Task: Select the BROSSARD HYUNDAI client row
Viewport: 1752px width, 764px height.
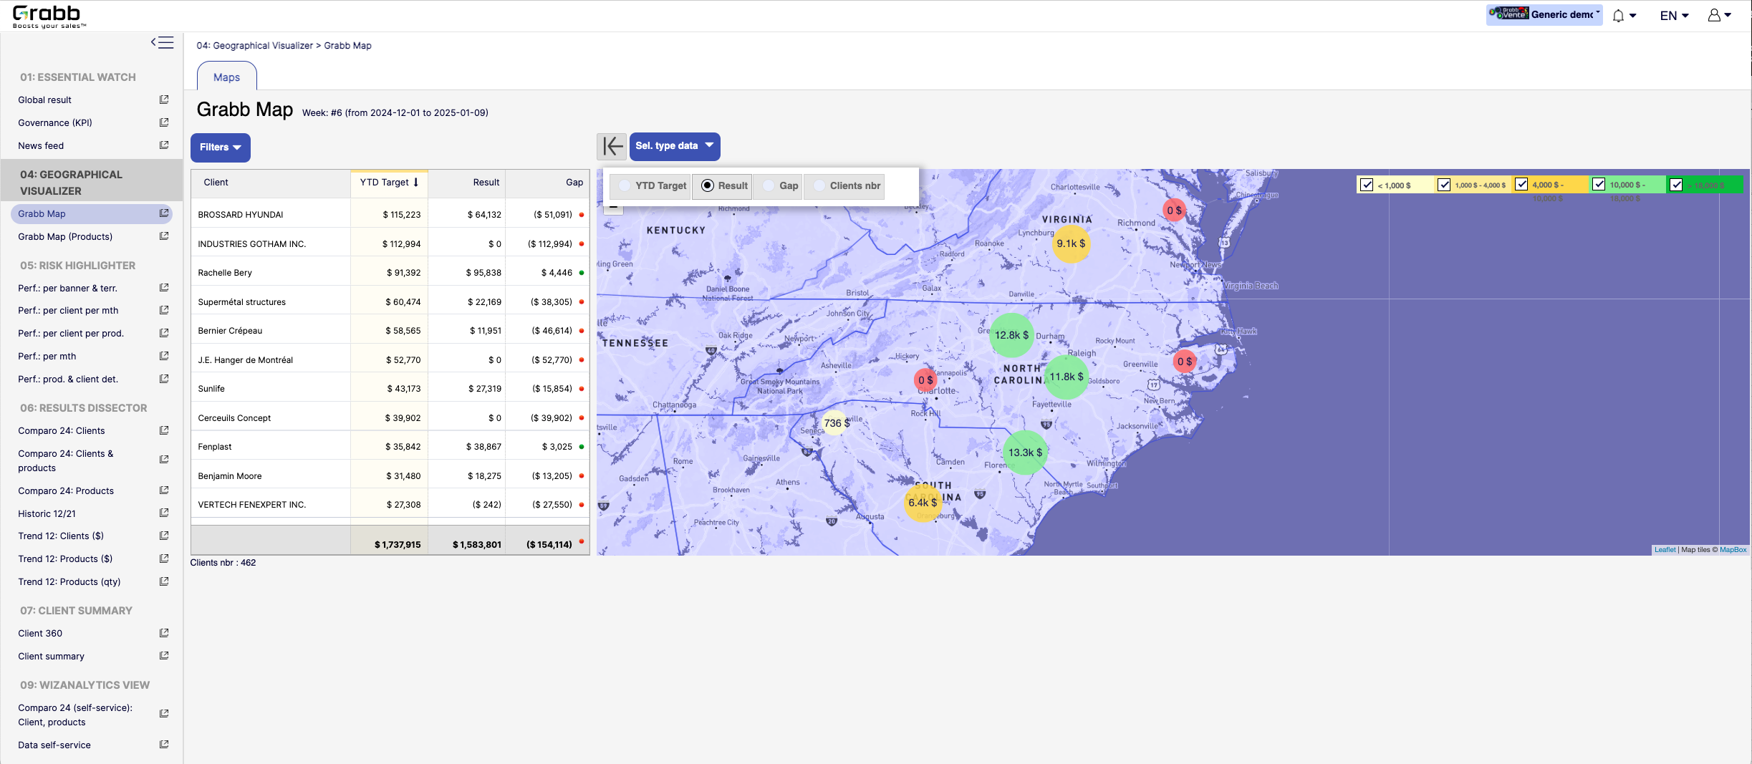Action: pyautogui.click(x=241, y=215)
